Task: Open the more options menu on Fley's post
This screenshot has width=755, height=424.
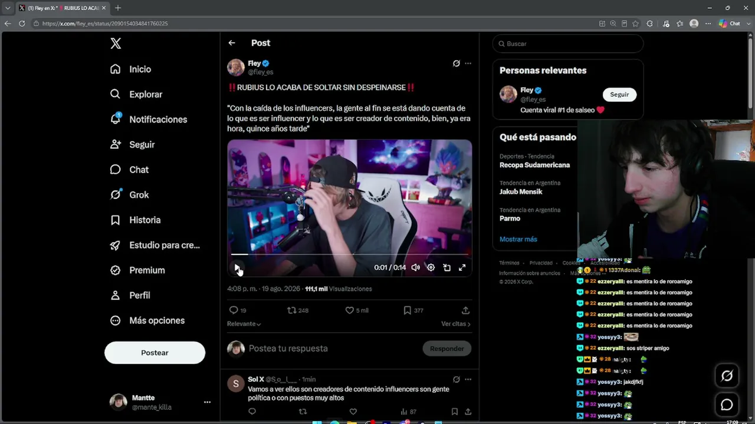Action: [468, 63]
